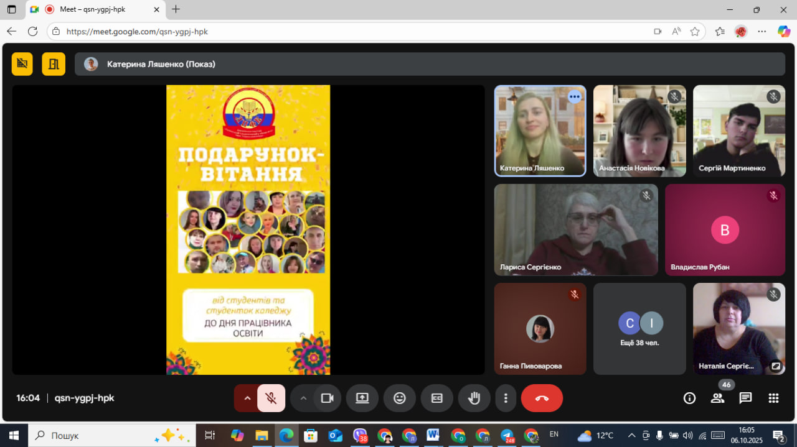The width and height of the screenshot is (797, 447).
Task: Start screen sharing with Present now
Action: [362, 399]
